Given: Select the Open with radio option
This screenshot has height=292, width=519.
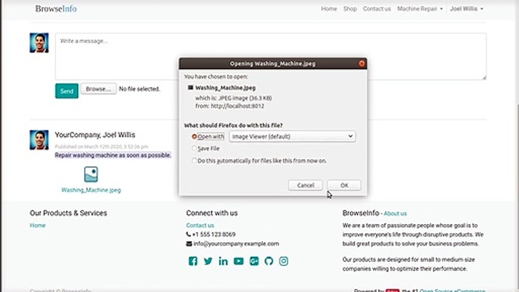Looking at the screenshot, I should 194,137.
